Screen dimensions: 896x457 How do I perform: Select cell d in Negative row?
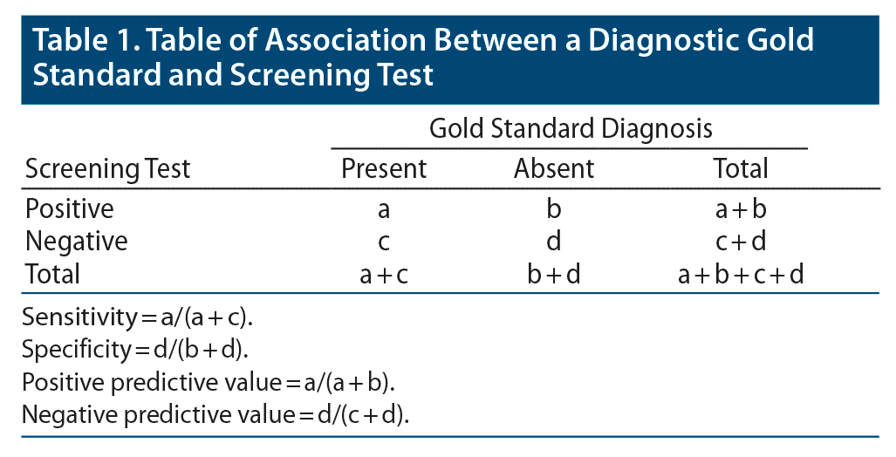coord(554,241)
